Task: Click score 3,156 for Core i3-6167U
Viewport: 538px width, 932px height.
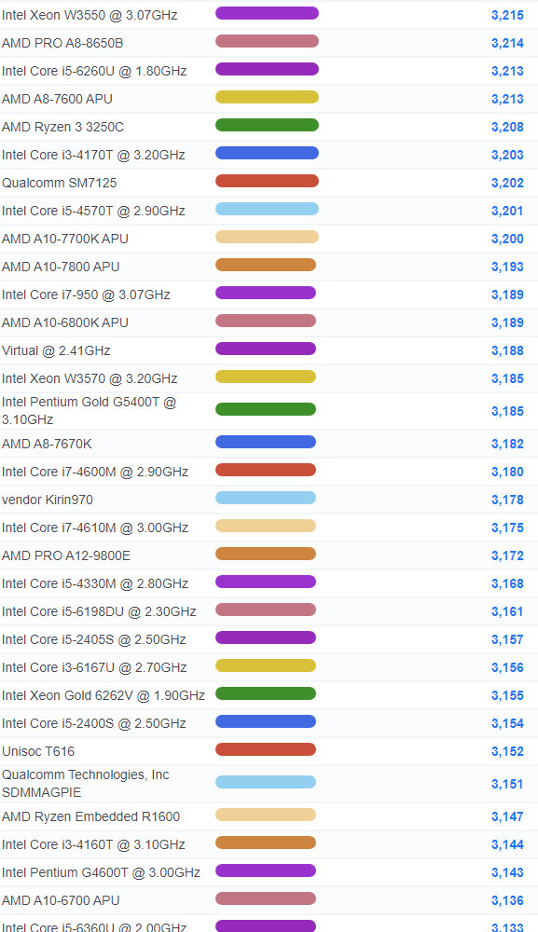Action: pos(507,667)
